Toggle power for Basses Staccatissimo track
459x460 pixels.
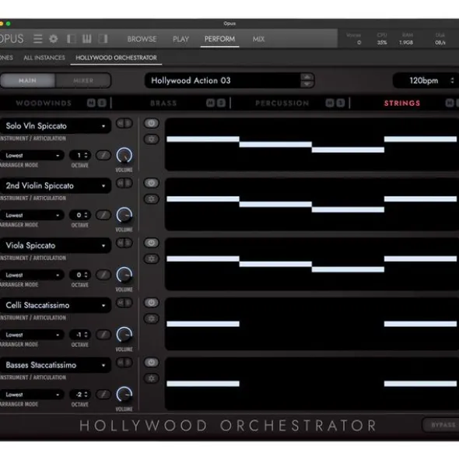pyautogui.click(x=152, y=363)
